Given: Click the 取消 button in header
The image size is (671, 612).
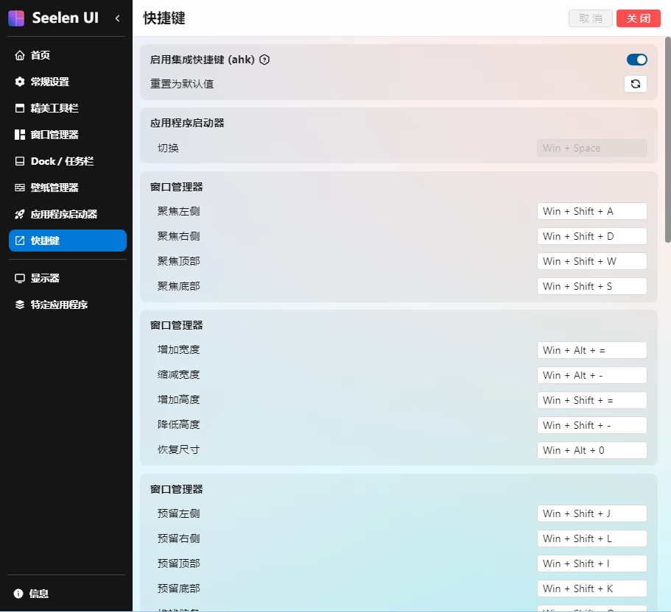Looking at the screenshot, I should coord(591,18).
